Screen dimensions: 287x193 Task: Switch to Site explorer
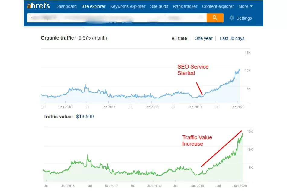coord(93,6)
